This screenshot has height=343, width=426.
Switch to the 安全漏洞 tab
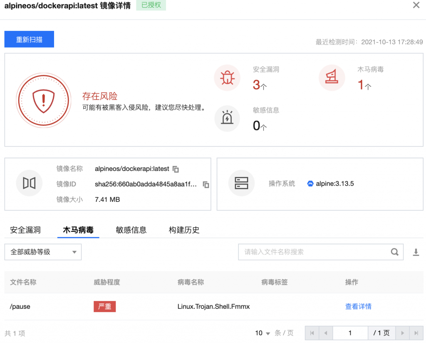(25, 230)
